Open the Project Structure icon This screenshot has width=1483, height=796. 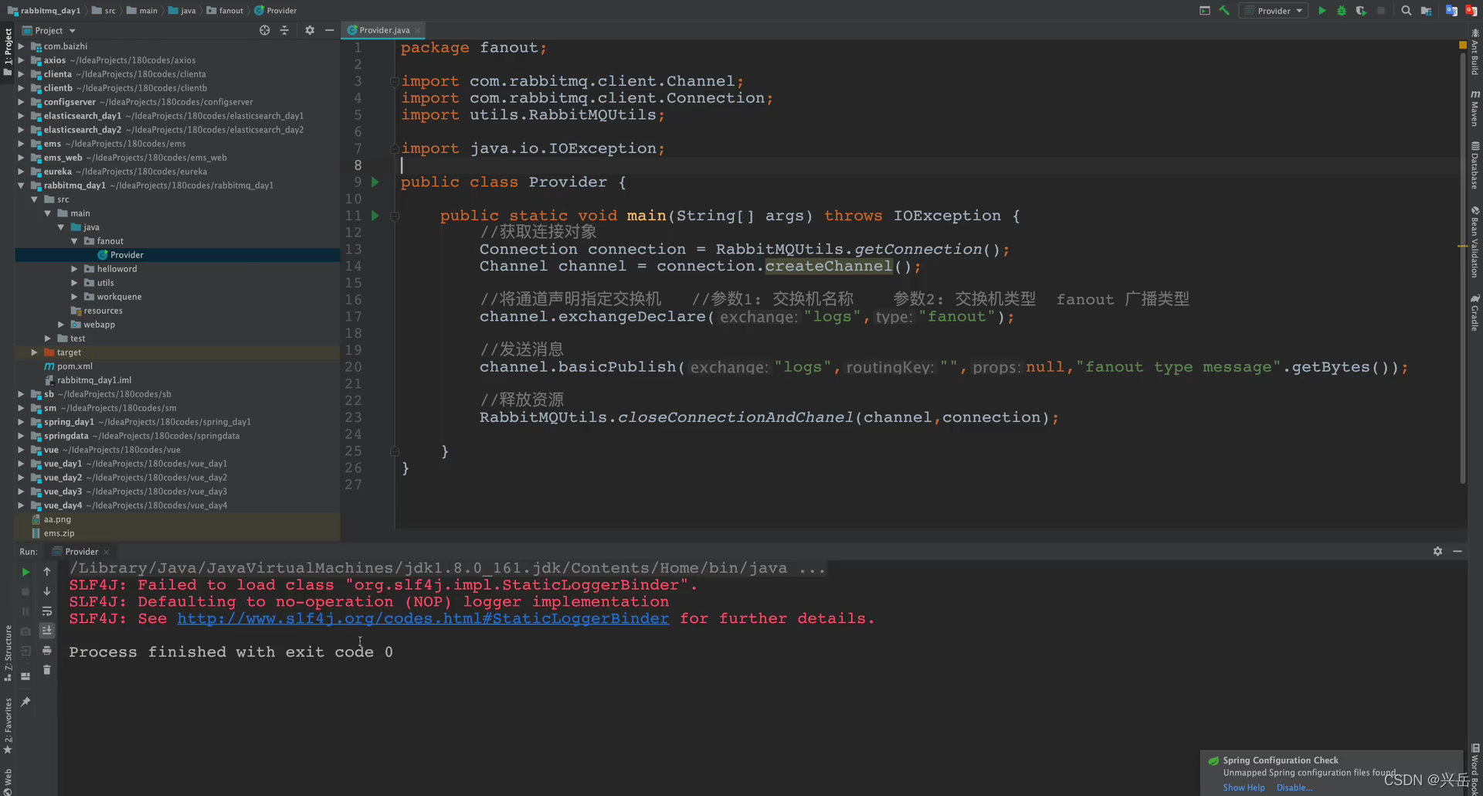(x=1427, y=11)
